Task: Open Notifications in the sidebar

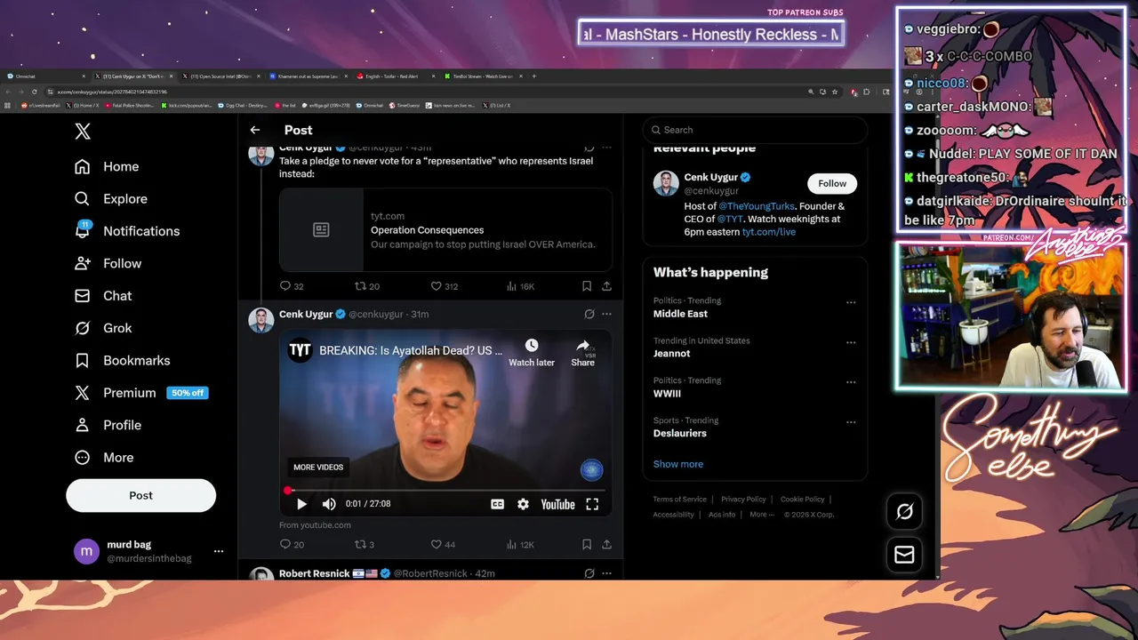Action: tap(127, 231)
